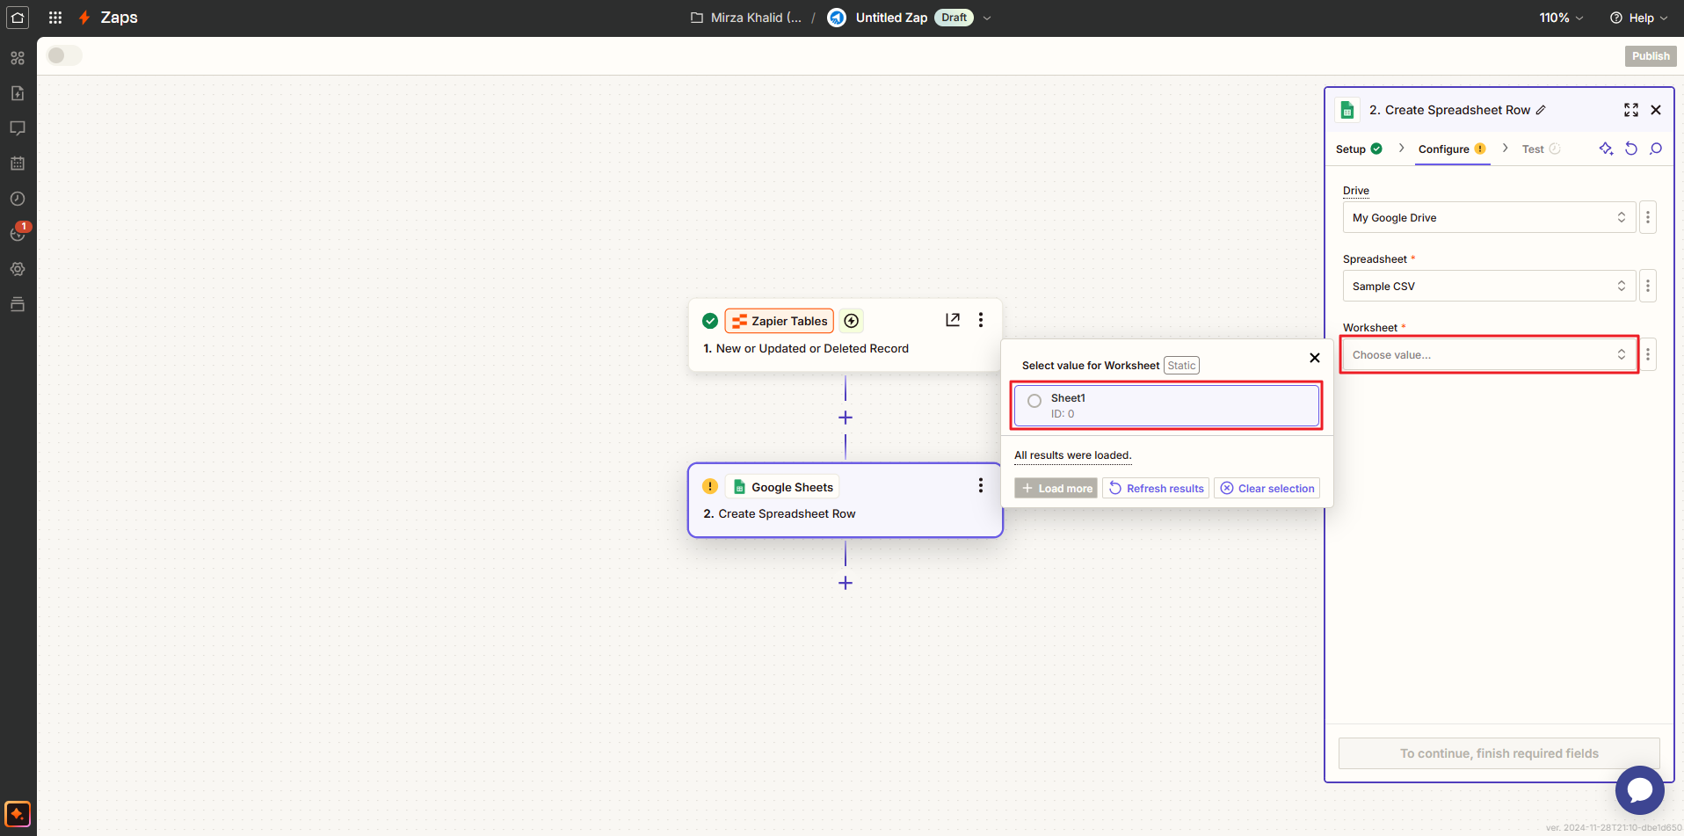The image size is (1684, 836).
Task: Open Zap history clock icon in sidebar
Action: tap(18, 199)
